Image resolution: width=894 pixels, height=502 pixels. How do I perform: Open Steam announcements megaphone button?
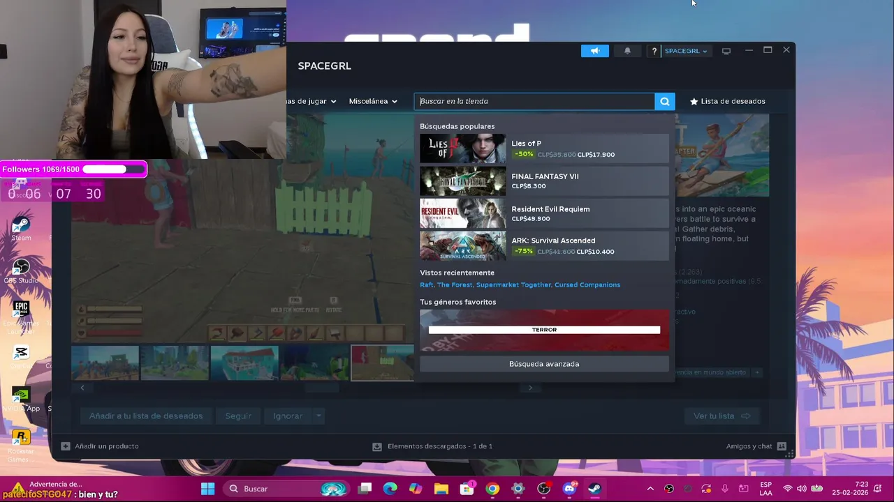(595, 51)
